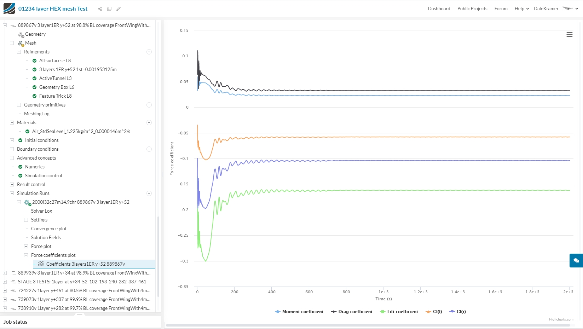583x329 pixels.
Task: Go to the Dashboard menu
Action: coord(439,9)
